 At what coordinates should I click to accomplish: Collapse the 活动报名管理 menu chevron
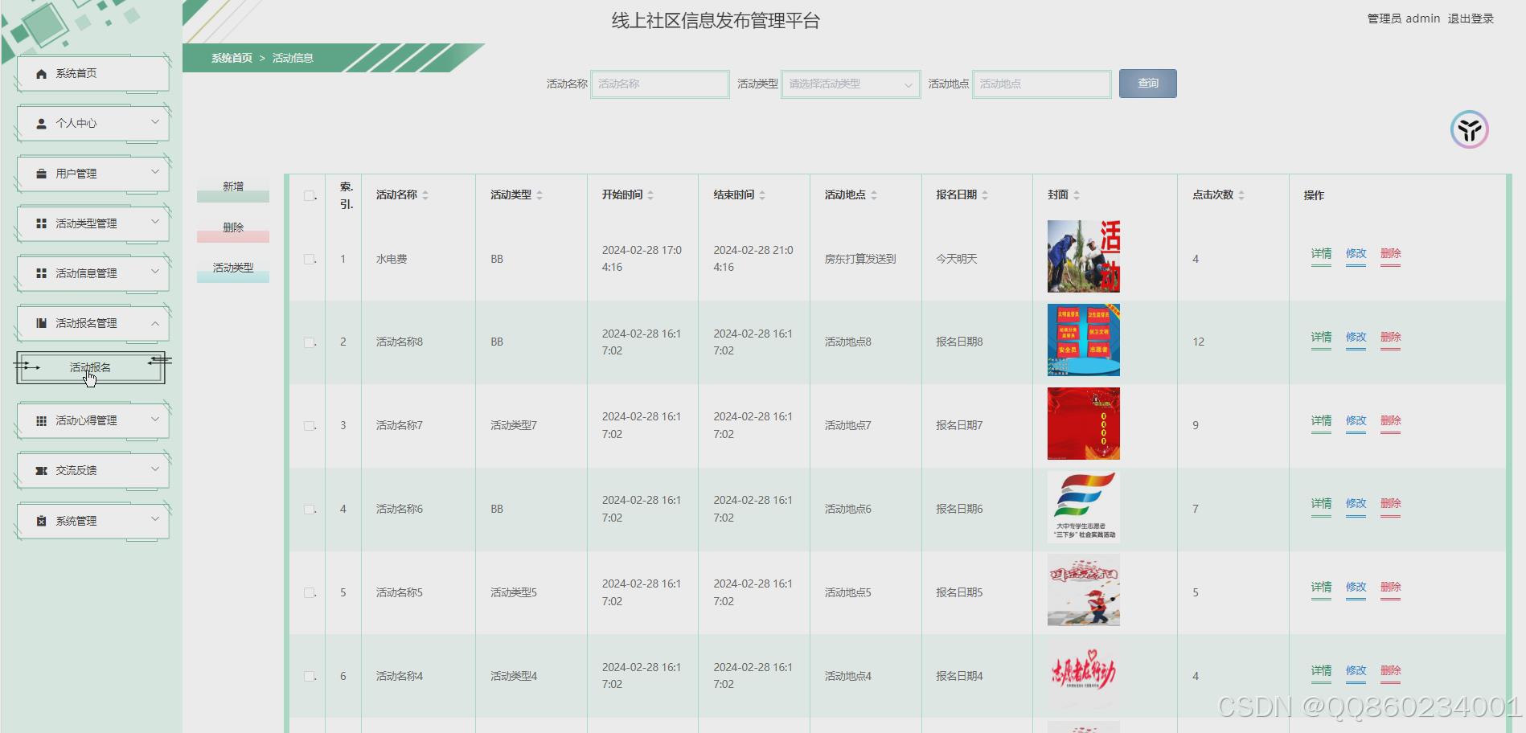coord(155,323)
